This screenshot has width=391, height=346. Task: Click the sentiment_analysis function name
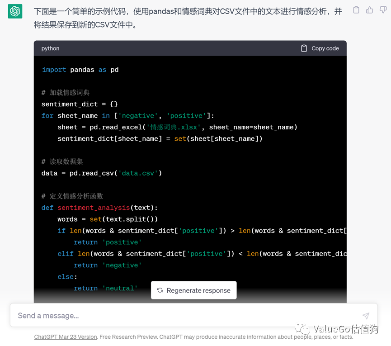(94, 208)
